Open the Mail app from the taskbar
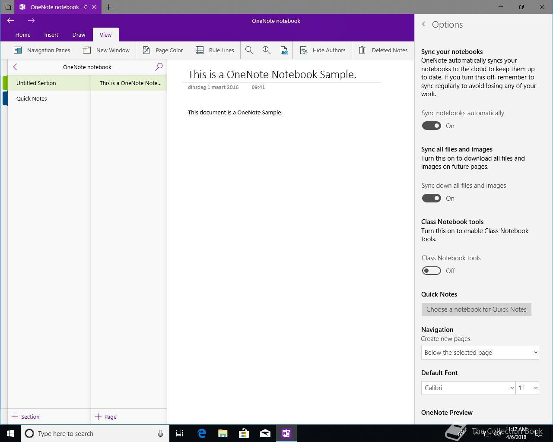This screenshot has width=553, height=442. (x=265, y=433)
